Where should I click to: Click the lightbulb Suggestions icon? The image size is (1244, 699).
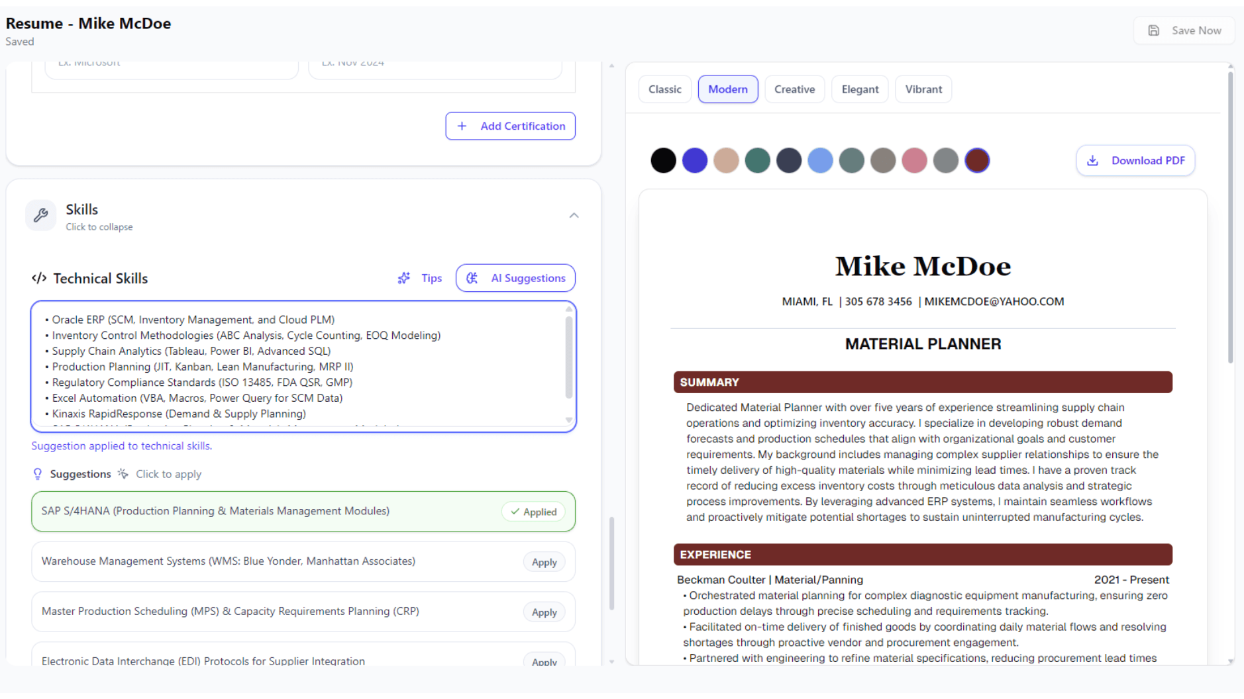click(37, 473)
